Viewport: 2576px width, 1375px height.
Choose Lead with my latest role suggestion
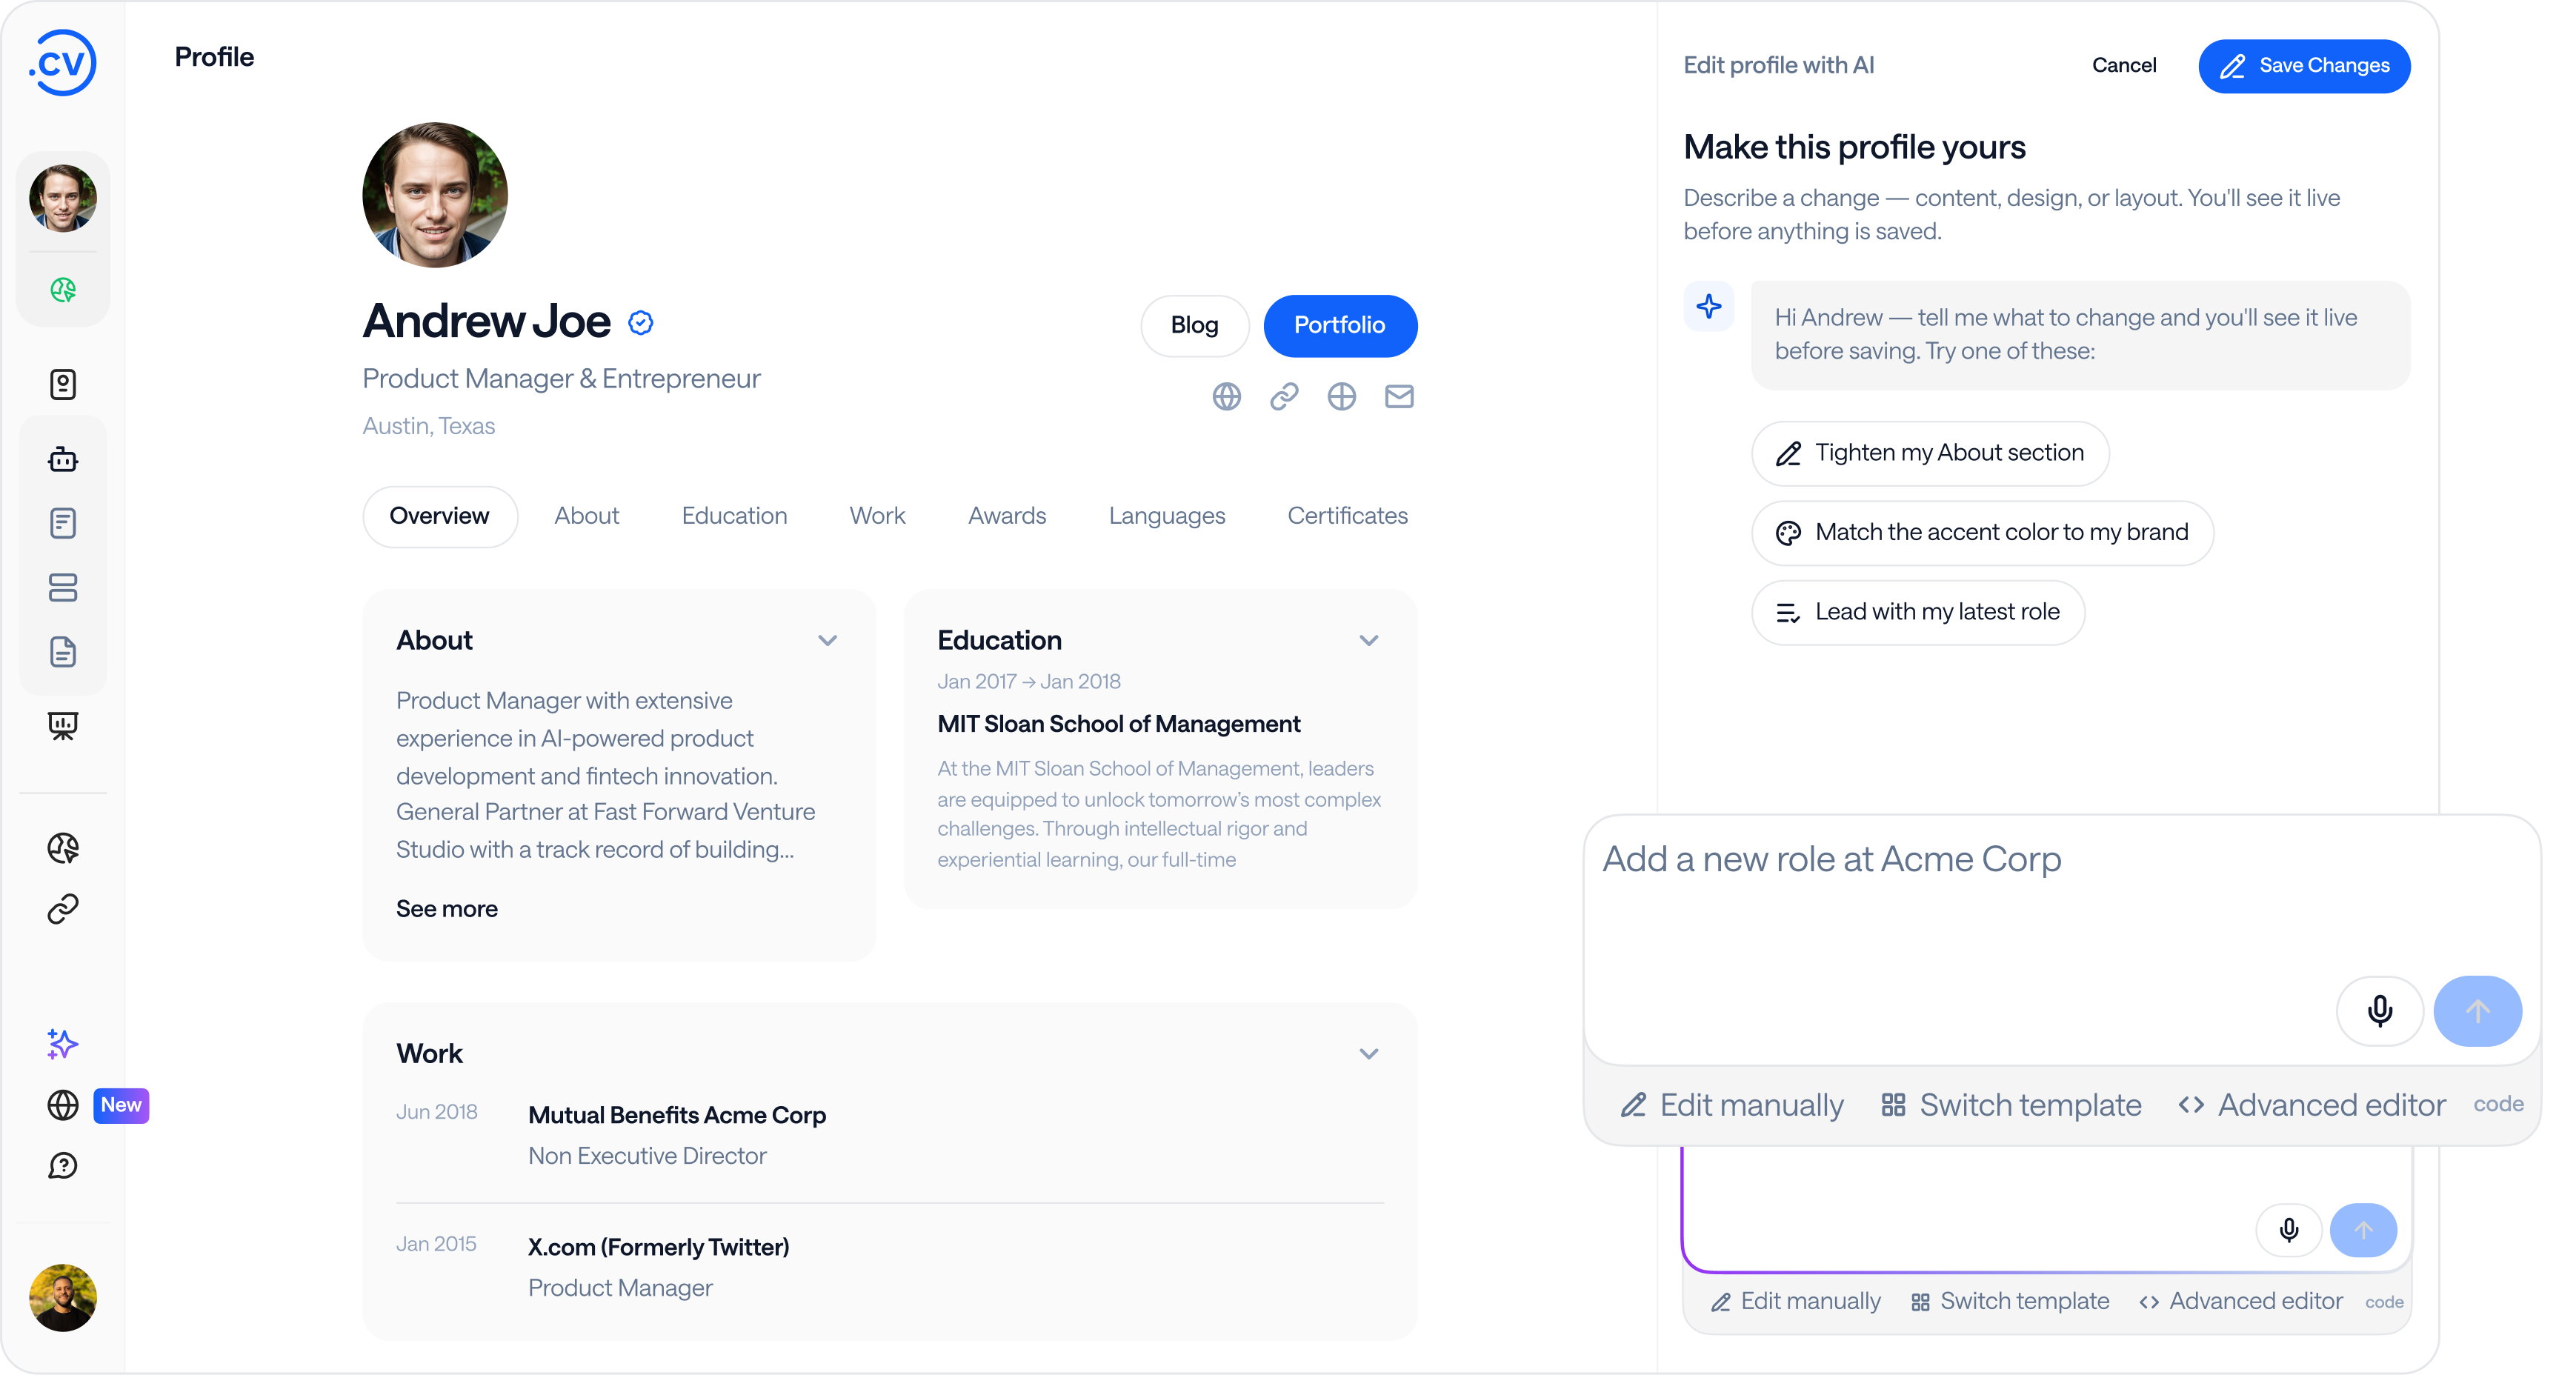[1918, 612]
